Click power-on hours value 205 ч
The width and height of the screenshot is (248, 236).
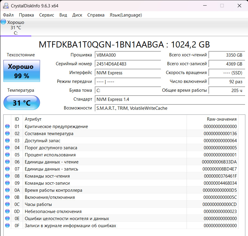pyautogui.click(x=227, y=90)
